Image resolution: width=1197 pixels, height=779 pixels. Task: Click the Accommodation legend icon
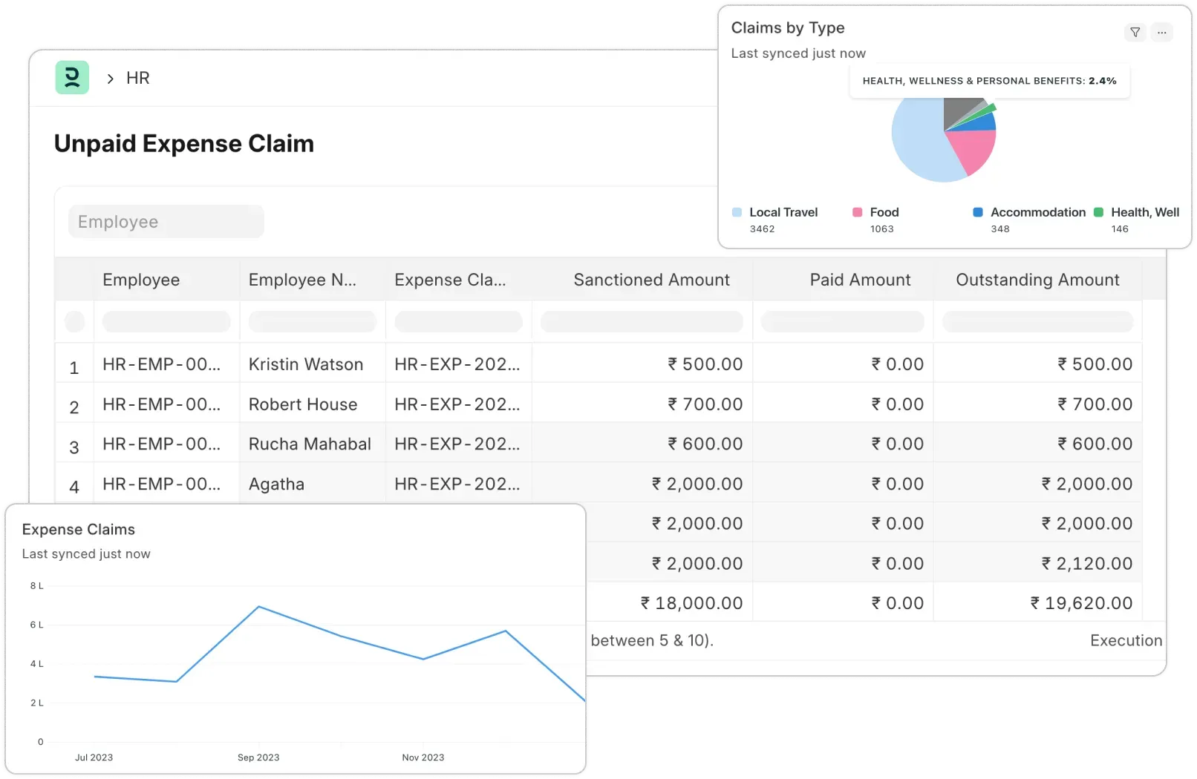point(976,212)
